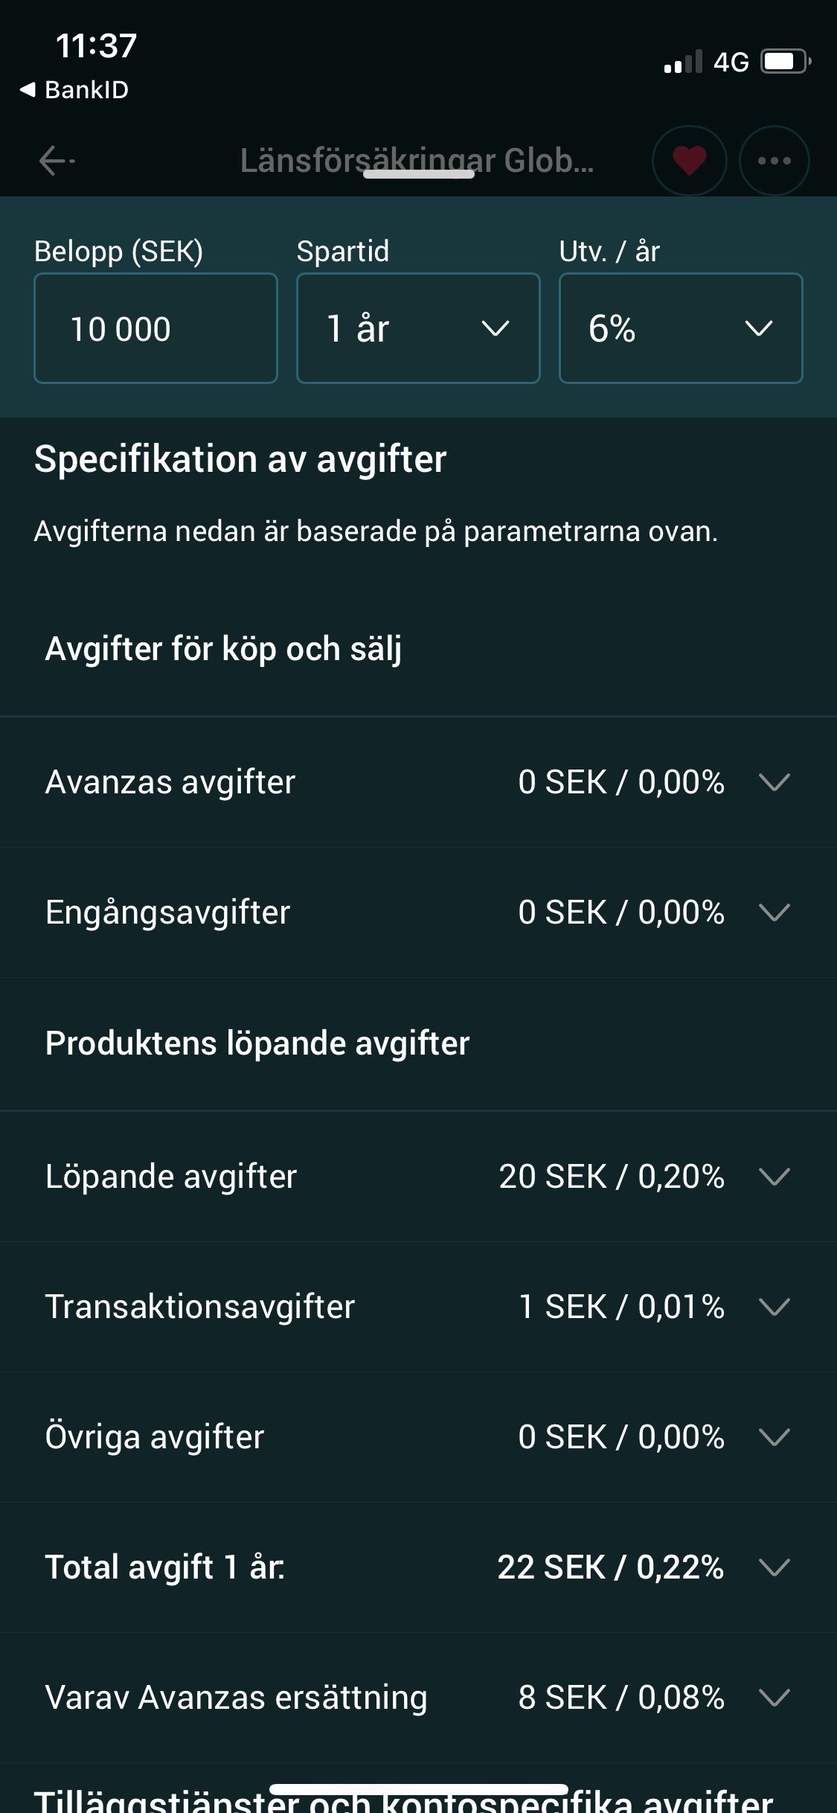This screenshot has width=837, height=1813.
Task: Return to BankID app via status bar
Action: coord(74,90)
